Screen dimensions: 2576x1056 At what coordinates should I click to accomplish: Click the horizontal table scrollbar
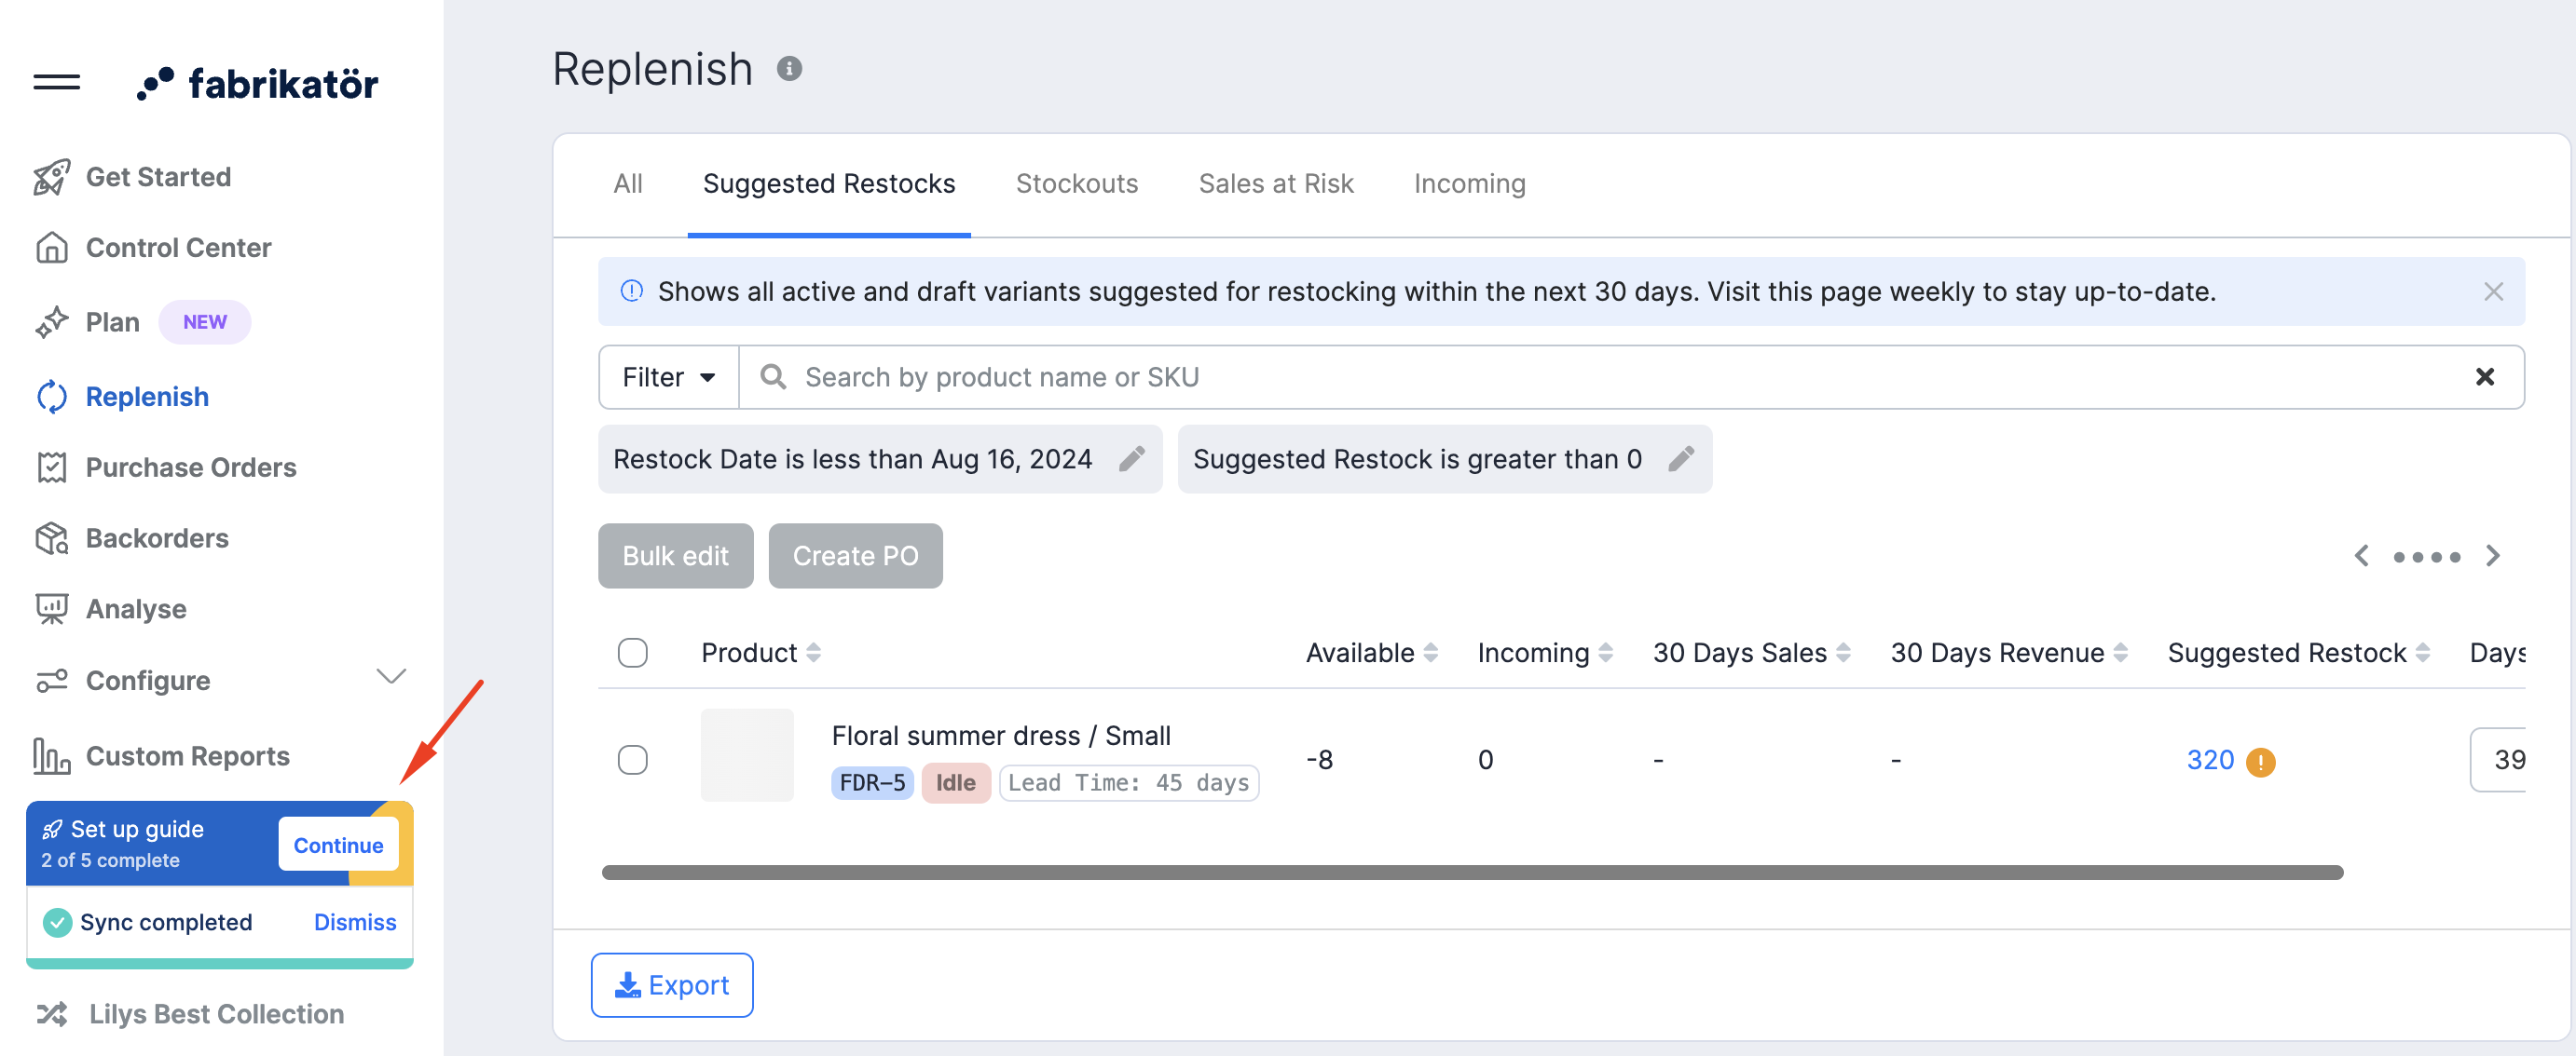coord(1472,873)
